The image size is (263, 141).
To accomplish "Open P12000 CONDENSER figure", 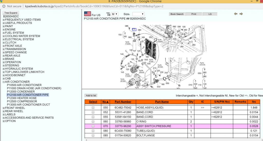I will (x=21, y=91).
